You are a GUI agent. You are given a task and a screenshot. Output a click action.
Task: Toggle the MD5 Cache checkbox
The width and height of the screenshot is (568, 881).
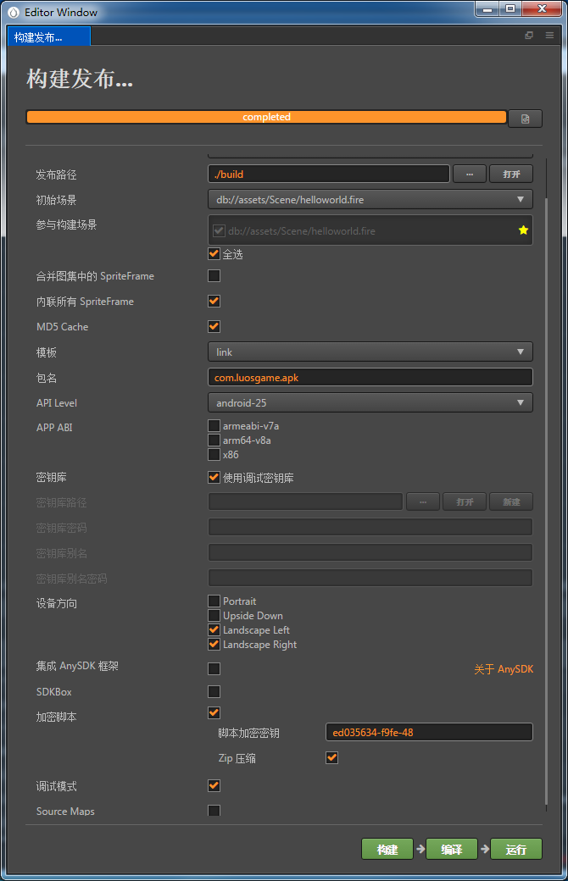coord(214,326)
